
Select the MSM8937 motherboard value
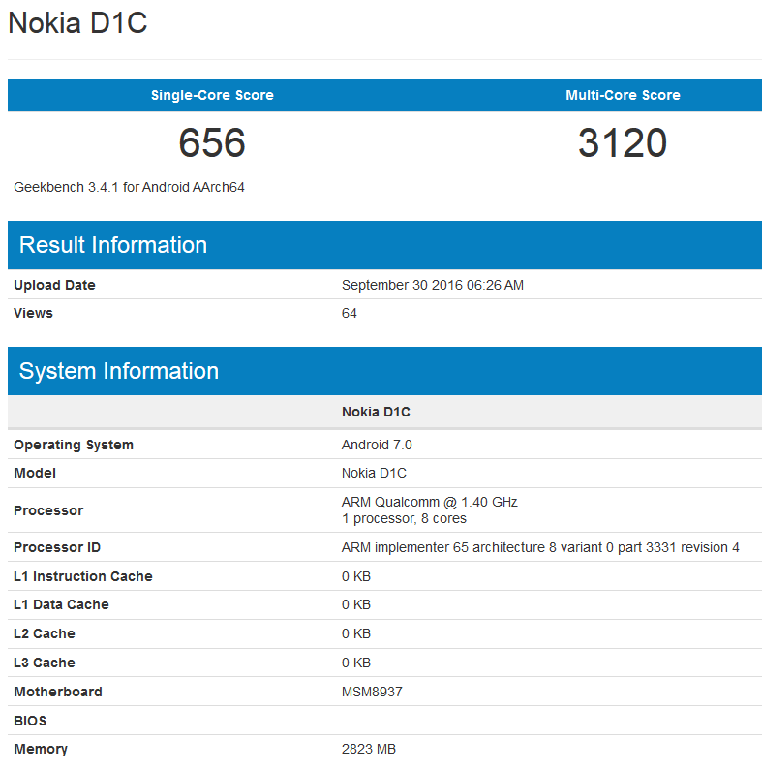pyautogui.click(x=373, y=692)
